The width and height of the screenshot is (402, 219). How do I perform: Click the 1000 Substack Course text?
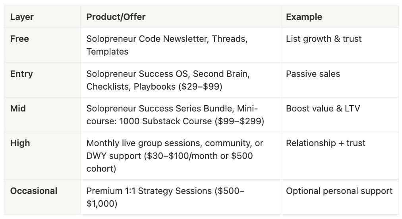(x=166, y=121)
